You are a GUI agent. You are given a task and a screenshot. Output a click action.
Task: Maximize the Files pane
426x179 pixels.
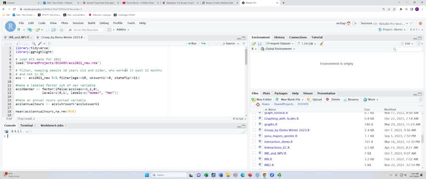tap(420, 94)
